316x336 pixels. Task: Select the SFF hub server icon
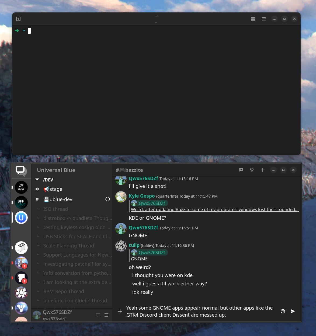point(21,202)
